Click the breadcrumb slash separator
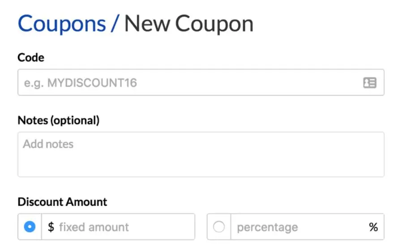402x252 pixels. (x=115, y=24)
